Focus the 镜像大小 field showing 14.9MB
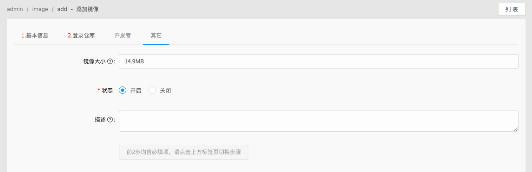Screen dimensions: 532x172 click(318, 61)
